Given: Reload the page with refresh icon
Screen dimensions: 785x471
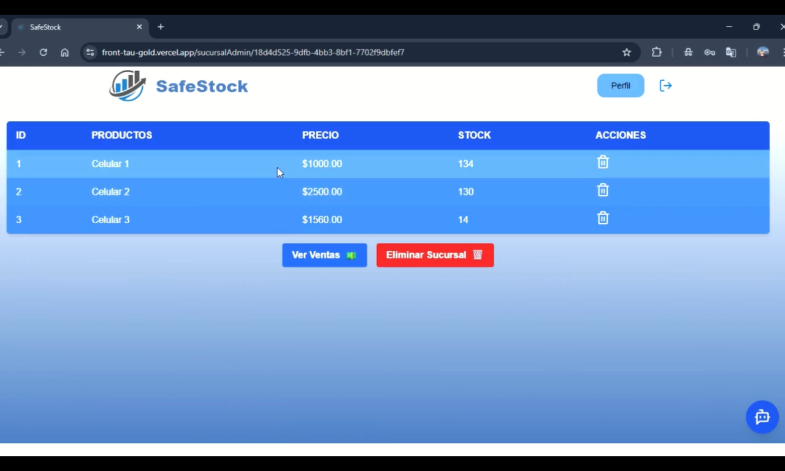Looking at the screenshot, I should point(44,53).
